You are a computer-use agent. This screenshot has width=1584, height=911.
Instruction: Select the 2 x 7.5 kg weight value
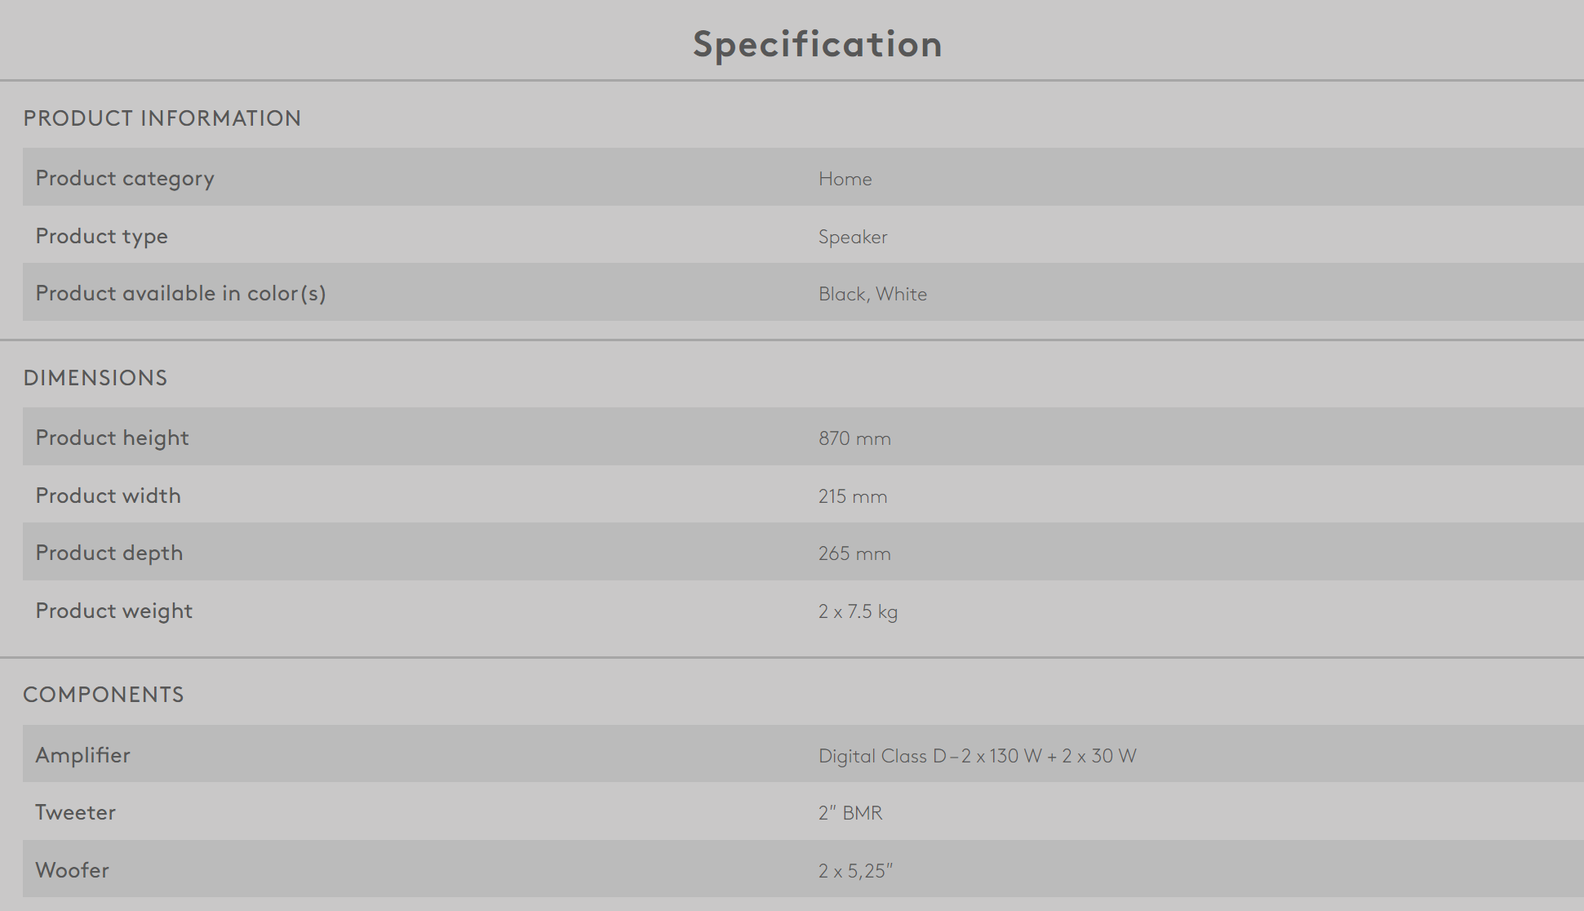click(858, 611)
